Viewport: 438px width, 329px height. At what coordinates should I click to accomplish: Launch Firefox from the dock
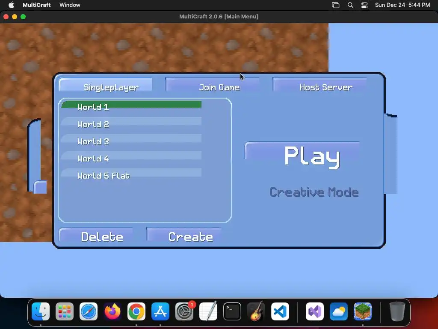(112, 311)
